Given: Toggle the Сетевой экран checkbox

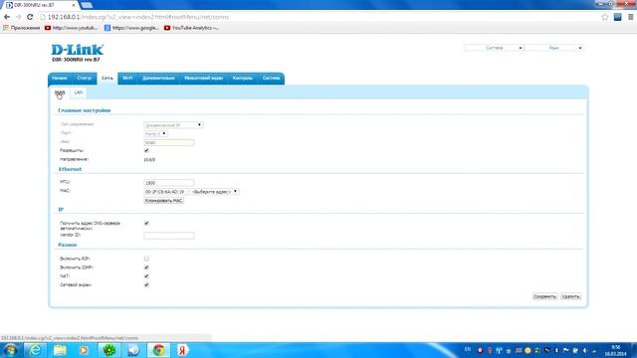Looking at the screenshot, I should pyautogui.click(x=146, y=285).
